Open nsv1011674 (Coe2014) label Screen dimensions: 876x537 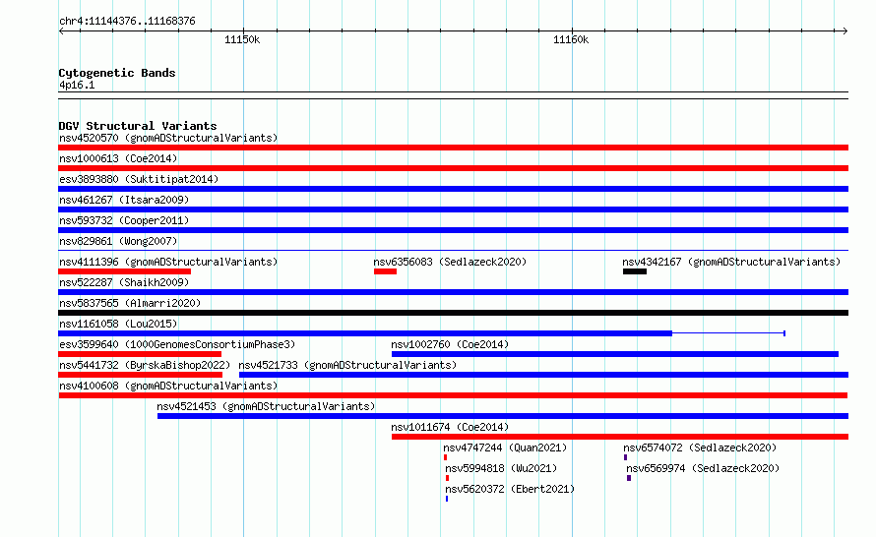(450, 427)
